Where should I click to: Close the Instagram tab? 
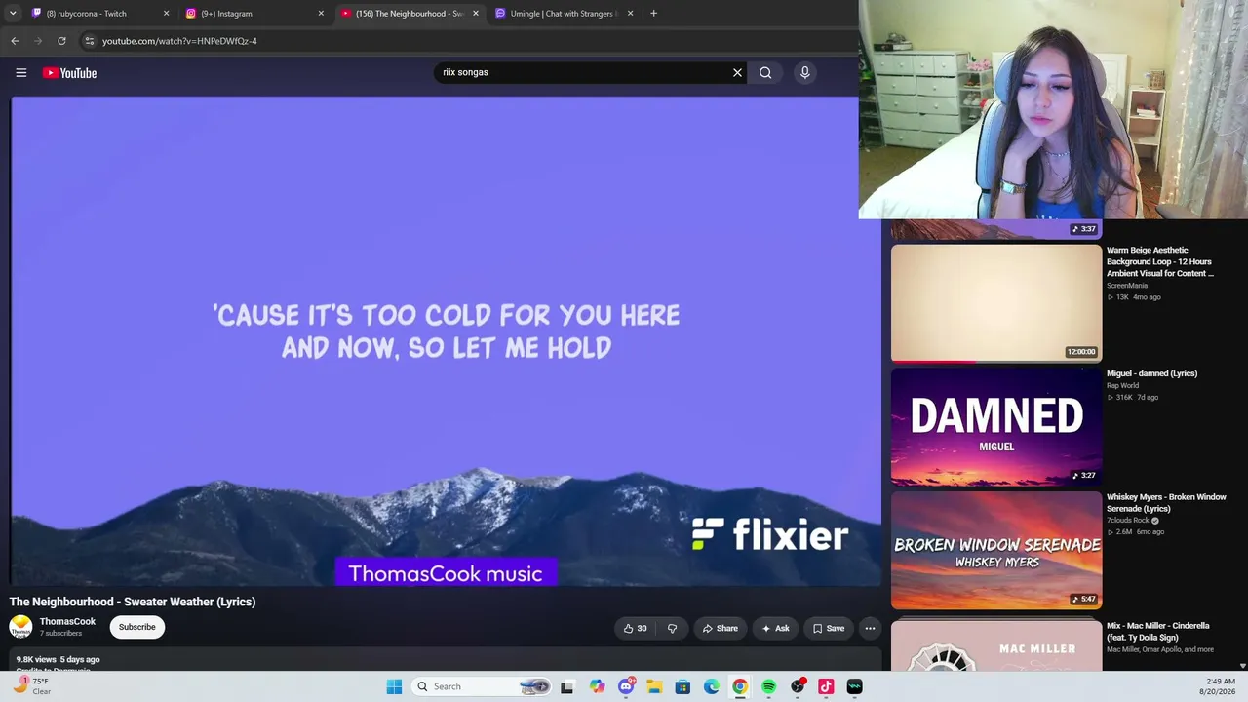[x=321, y=14]
